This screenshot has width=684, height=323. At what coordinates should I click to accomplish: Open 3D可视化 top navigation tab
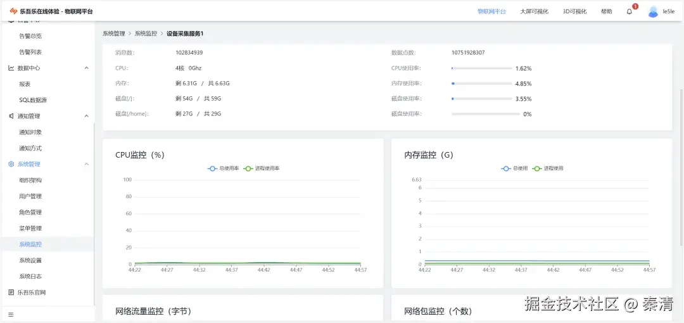click(574, 12)
